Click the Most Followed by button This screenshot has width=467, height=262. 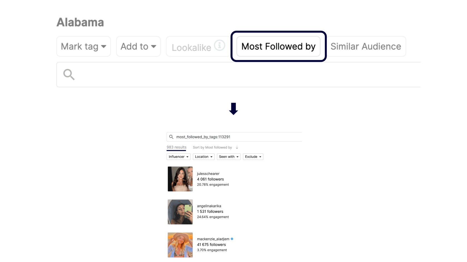click(278, 46)
